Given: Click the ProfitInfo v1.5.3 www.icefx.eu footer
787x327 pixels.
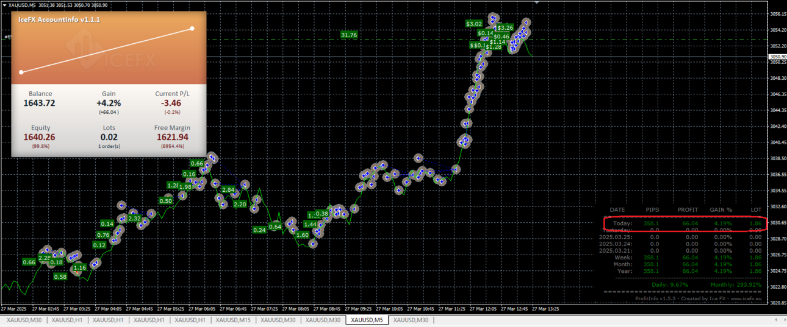Looking at the screenshot, I should coord(699,298).
